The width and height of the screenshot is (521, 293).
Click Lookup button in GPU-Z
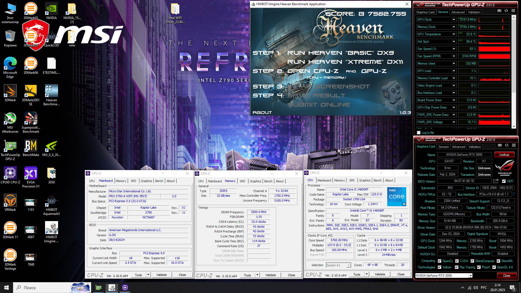[x=504, y=155]
